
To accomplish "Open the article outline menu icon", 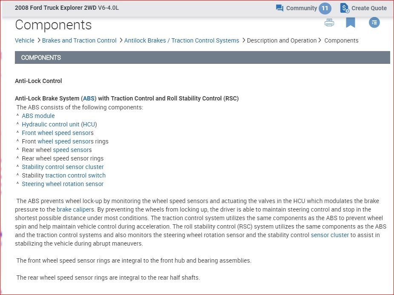I will (x=374, y=23).
